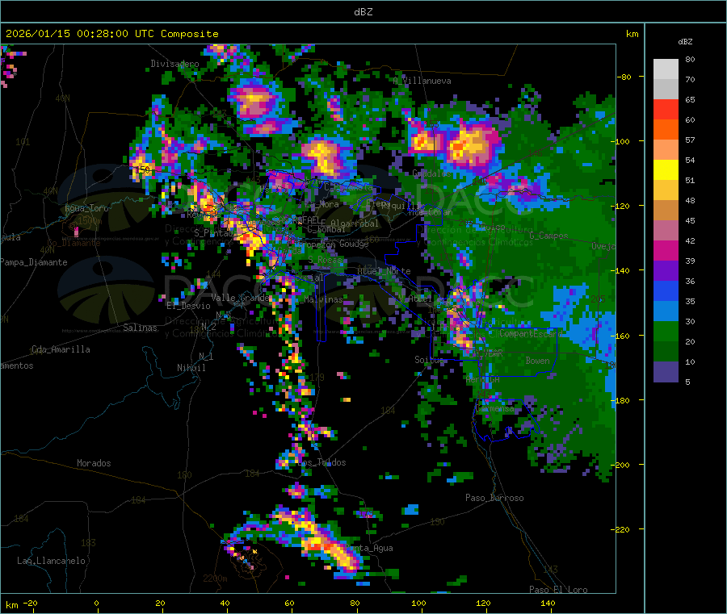Click the Paso_Barroso map label
The image size is (727, 614).
click(x=494, y=498)
